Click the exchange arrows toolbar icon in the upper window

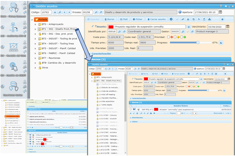[183, 19]
